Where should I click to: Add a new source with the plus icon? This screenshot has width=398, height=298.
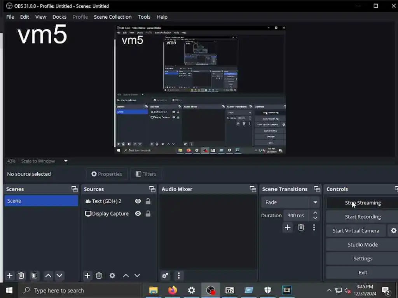click(87, 275)
